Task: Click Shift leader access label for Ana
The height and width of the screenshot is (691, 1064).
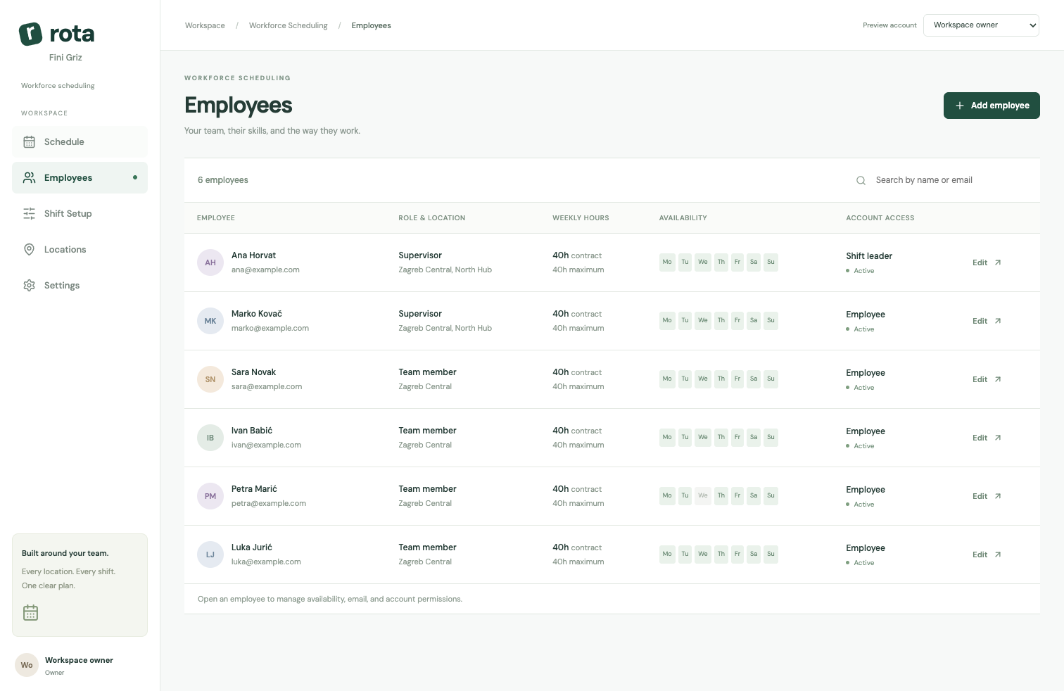Action: point(869,256)
